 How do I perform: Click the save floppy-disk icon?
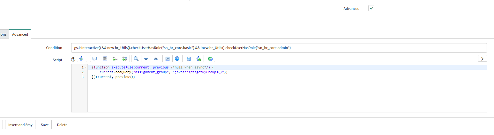(189, 59)
